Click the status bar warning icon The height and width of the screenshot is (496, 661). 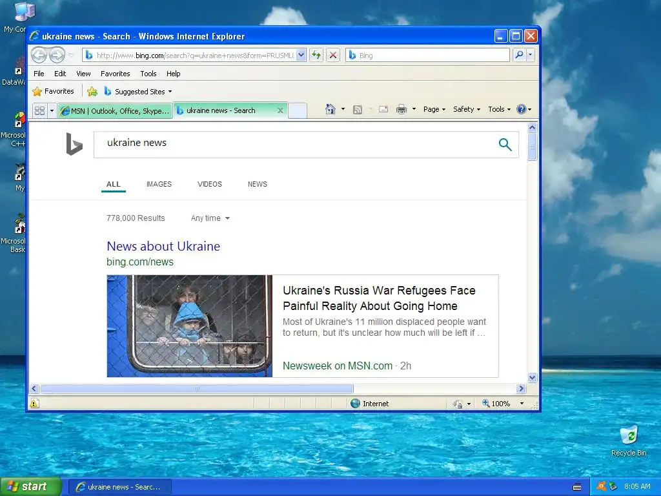(x=34, y=403)
